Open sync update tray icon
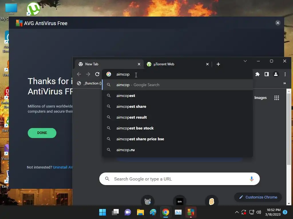 (x=244, y=212)
